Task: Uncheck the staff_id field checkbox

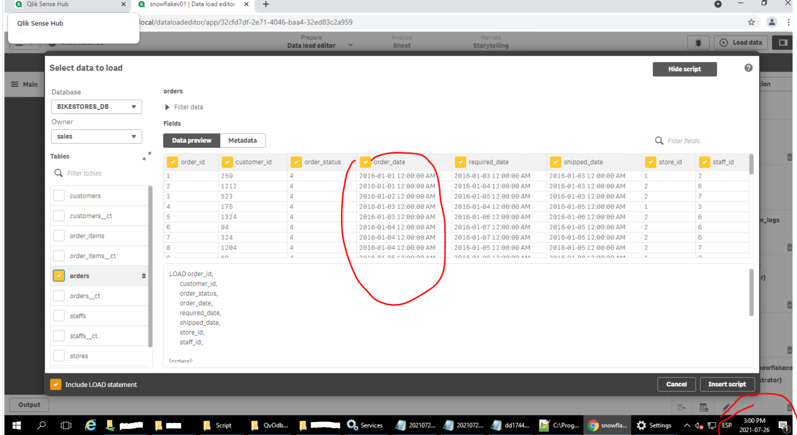Action: click(x=704, y=162)
